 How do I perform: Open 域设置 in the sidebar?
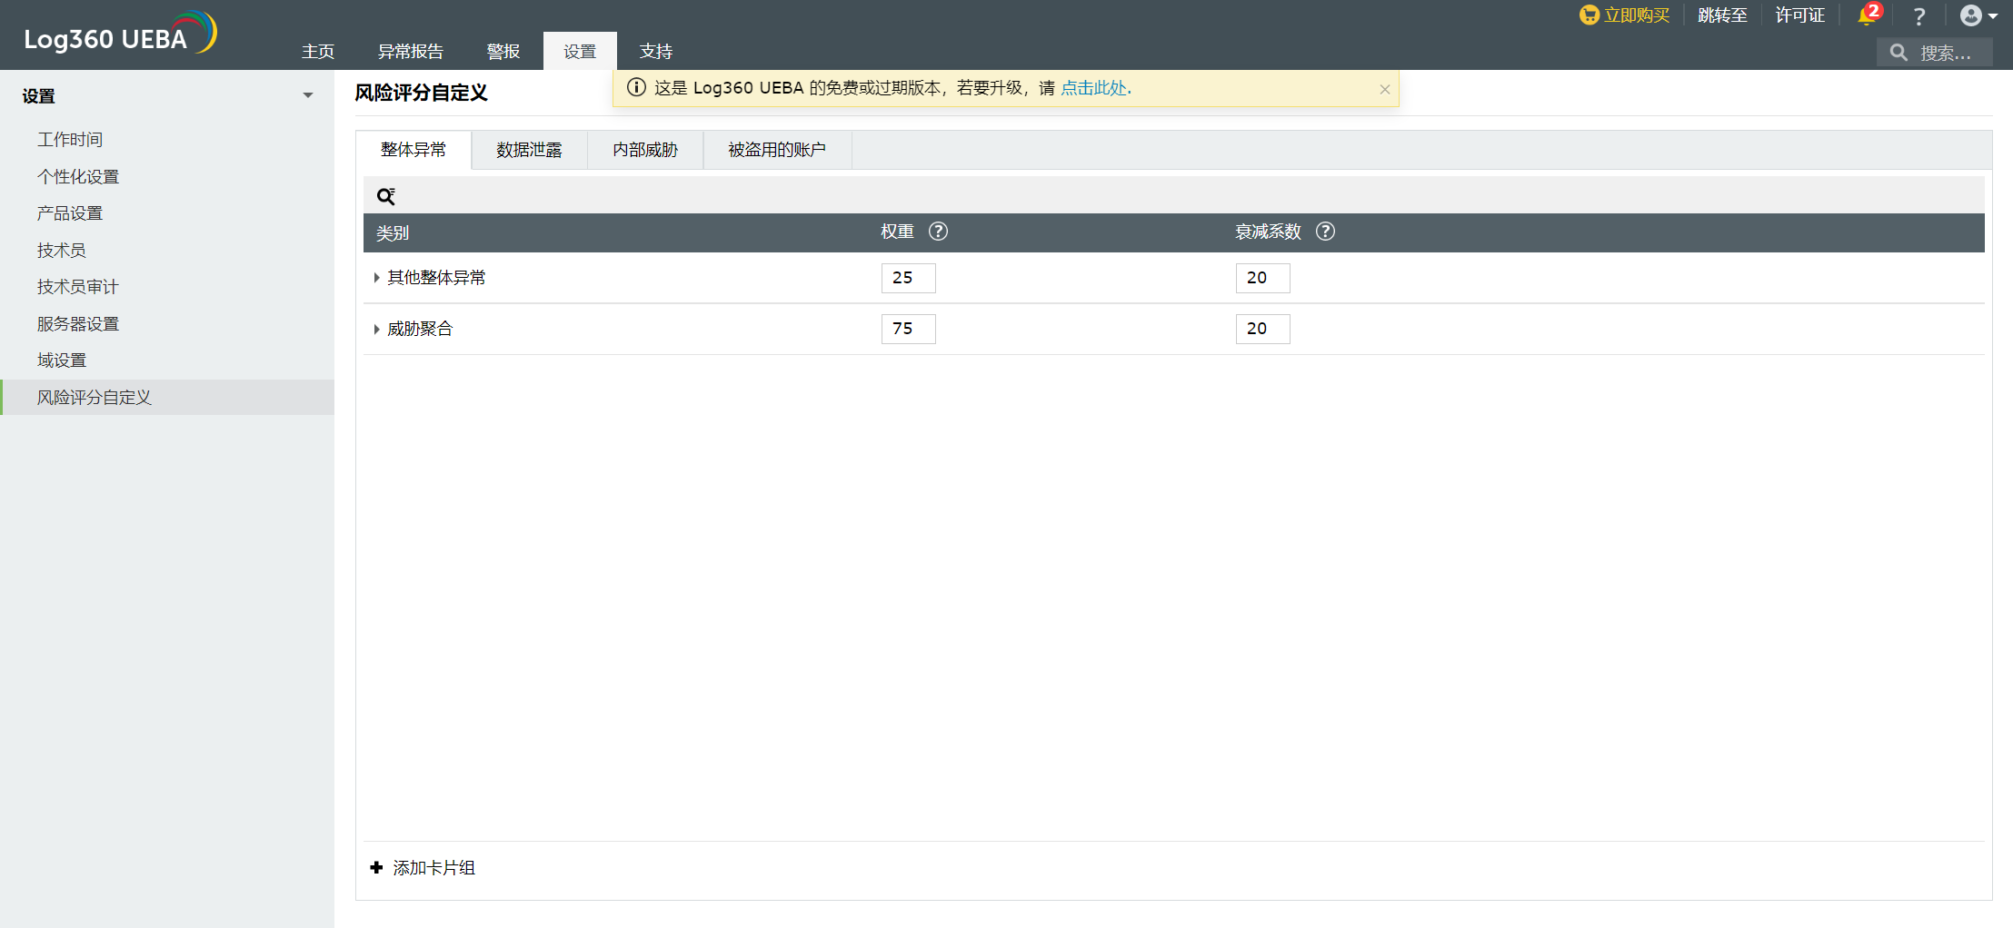[x=62, y=360]
